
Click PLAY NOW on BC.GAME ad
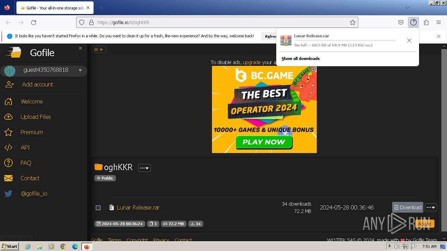click(x=264, y=142)
